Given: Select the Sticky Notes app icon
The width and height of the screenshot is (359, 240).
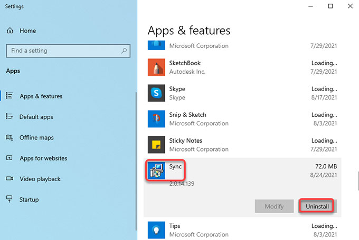Looking at the screenshot, I should (x=156, y=145).
